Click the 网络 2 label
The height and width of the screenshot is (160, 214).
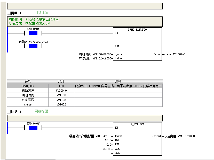16,112
